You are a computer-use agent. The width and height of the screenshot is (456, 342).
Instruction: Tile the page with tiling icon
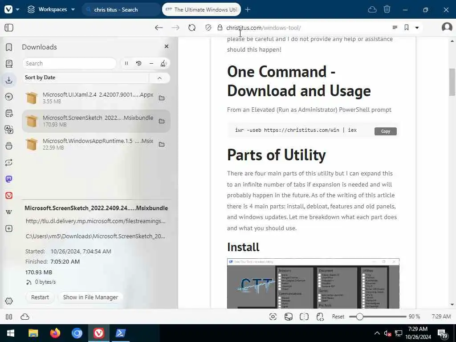click(x=304, y=317)
